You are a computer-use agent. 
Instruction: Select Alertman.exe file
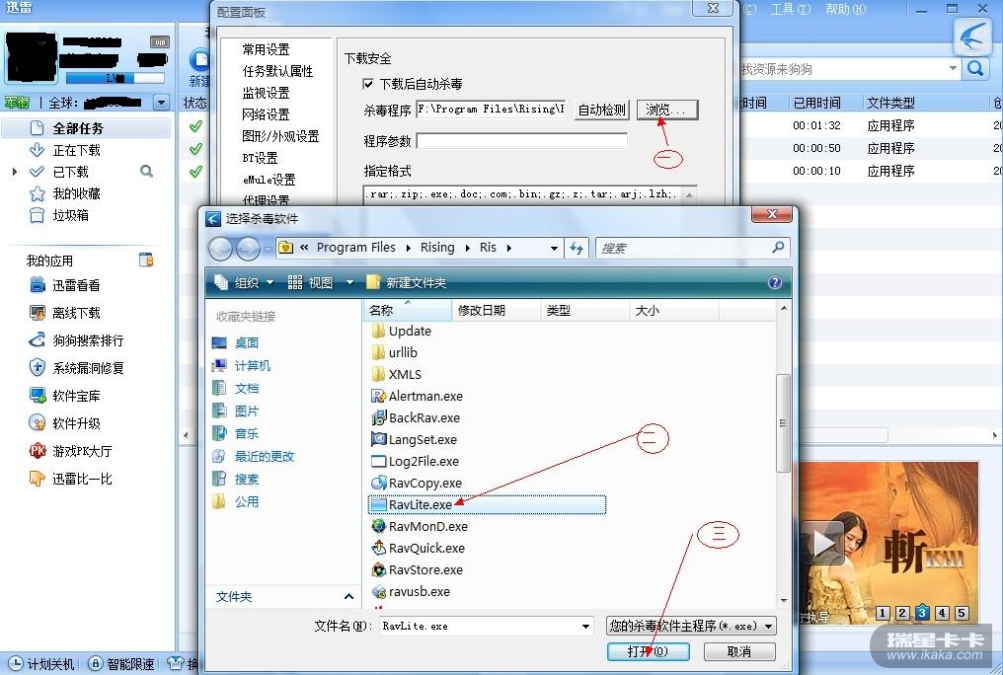[x=417, y=397]
